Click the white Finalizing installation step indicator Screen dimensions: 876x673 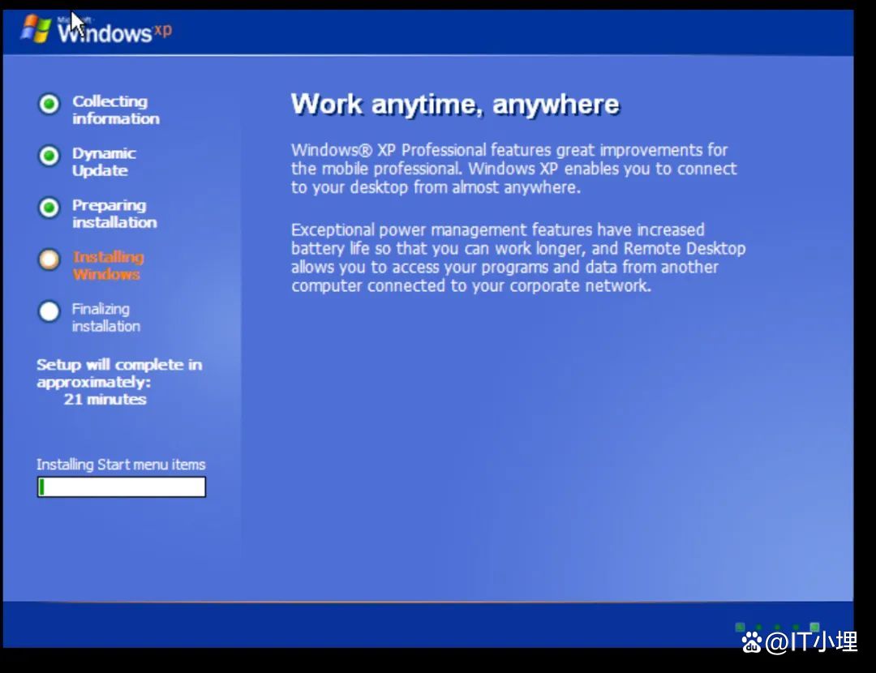(49, 311)
